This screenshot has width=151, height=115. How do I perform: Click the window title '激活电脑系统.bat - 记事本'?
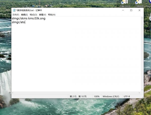(29, 10)
